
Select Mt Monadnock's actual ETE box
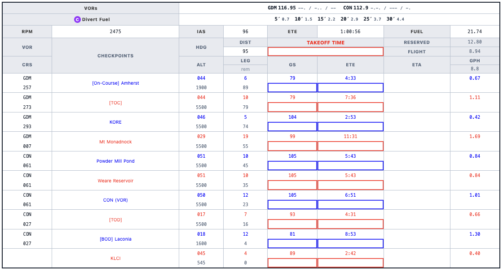[350, 146]
